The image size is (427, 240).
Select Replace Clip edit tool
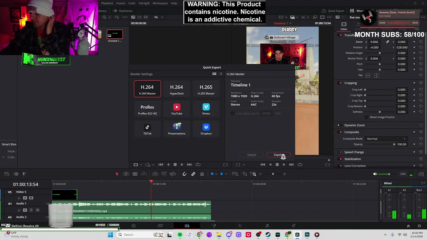173,174
